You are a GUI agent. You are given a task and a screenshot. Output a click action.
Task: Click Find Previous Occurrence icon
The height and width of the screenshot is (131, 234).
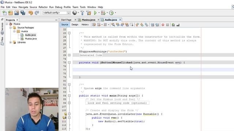118,25
